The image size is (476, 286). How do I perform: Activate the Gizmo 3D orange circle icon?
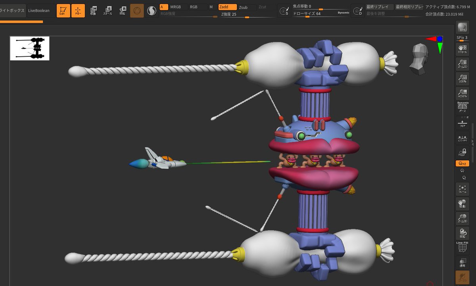coord(137,11)
